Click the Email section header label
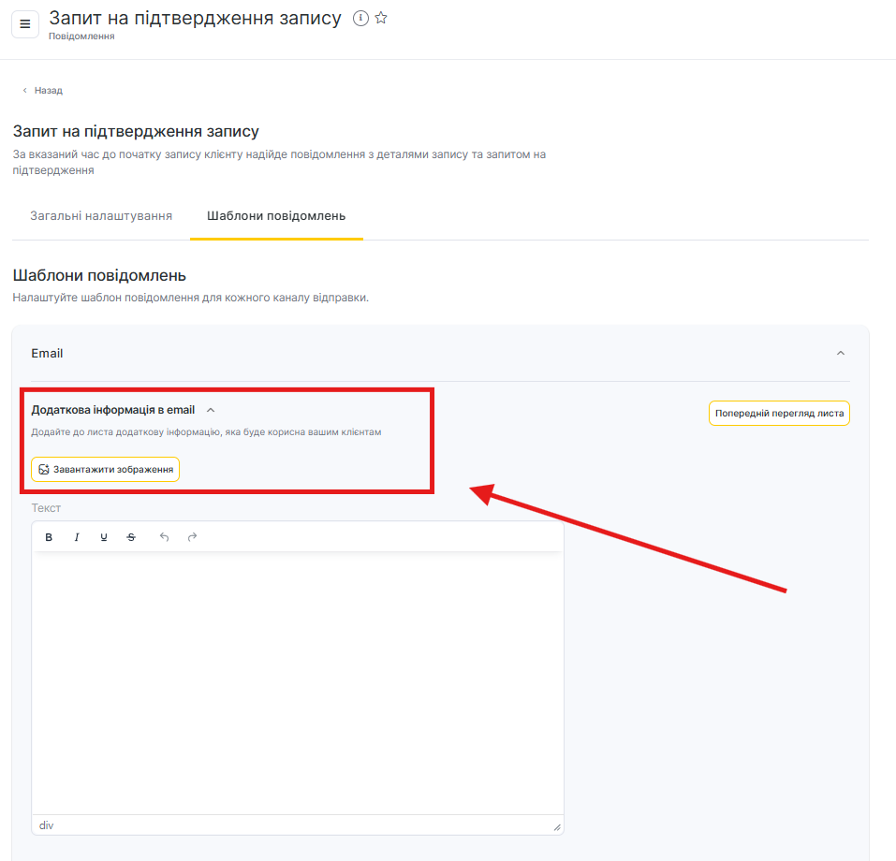This screenshot has width=896, height=861. coord(47,353)
